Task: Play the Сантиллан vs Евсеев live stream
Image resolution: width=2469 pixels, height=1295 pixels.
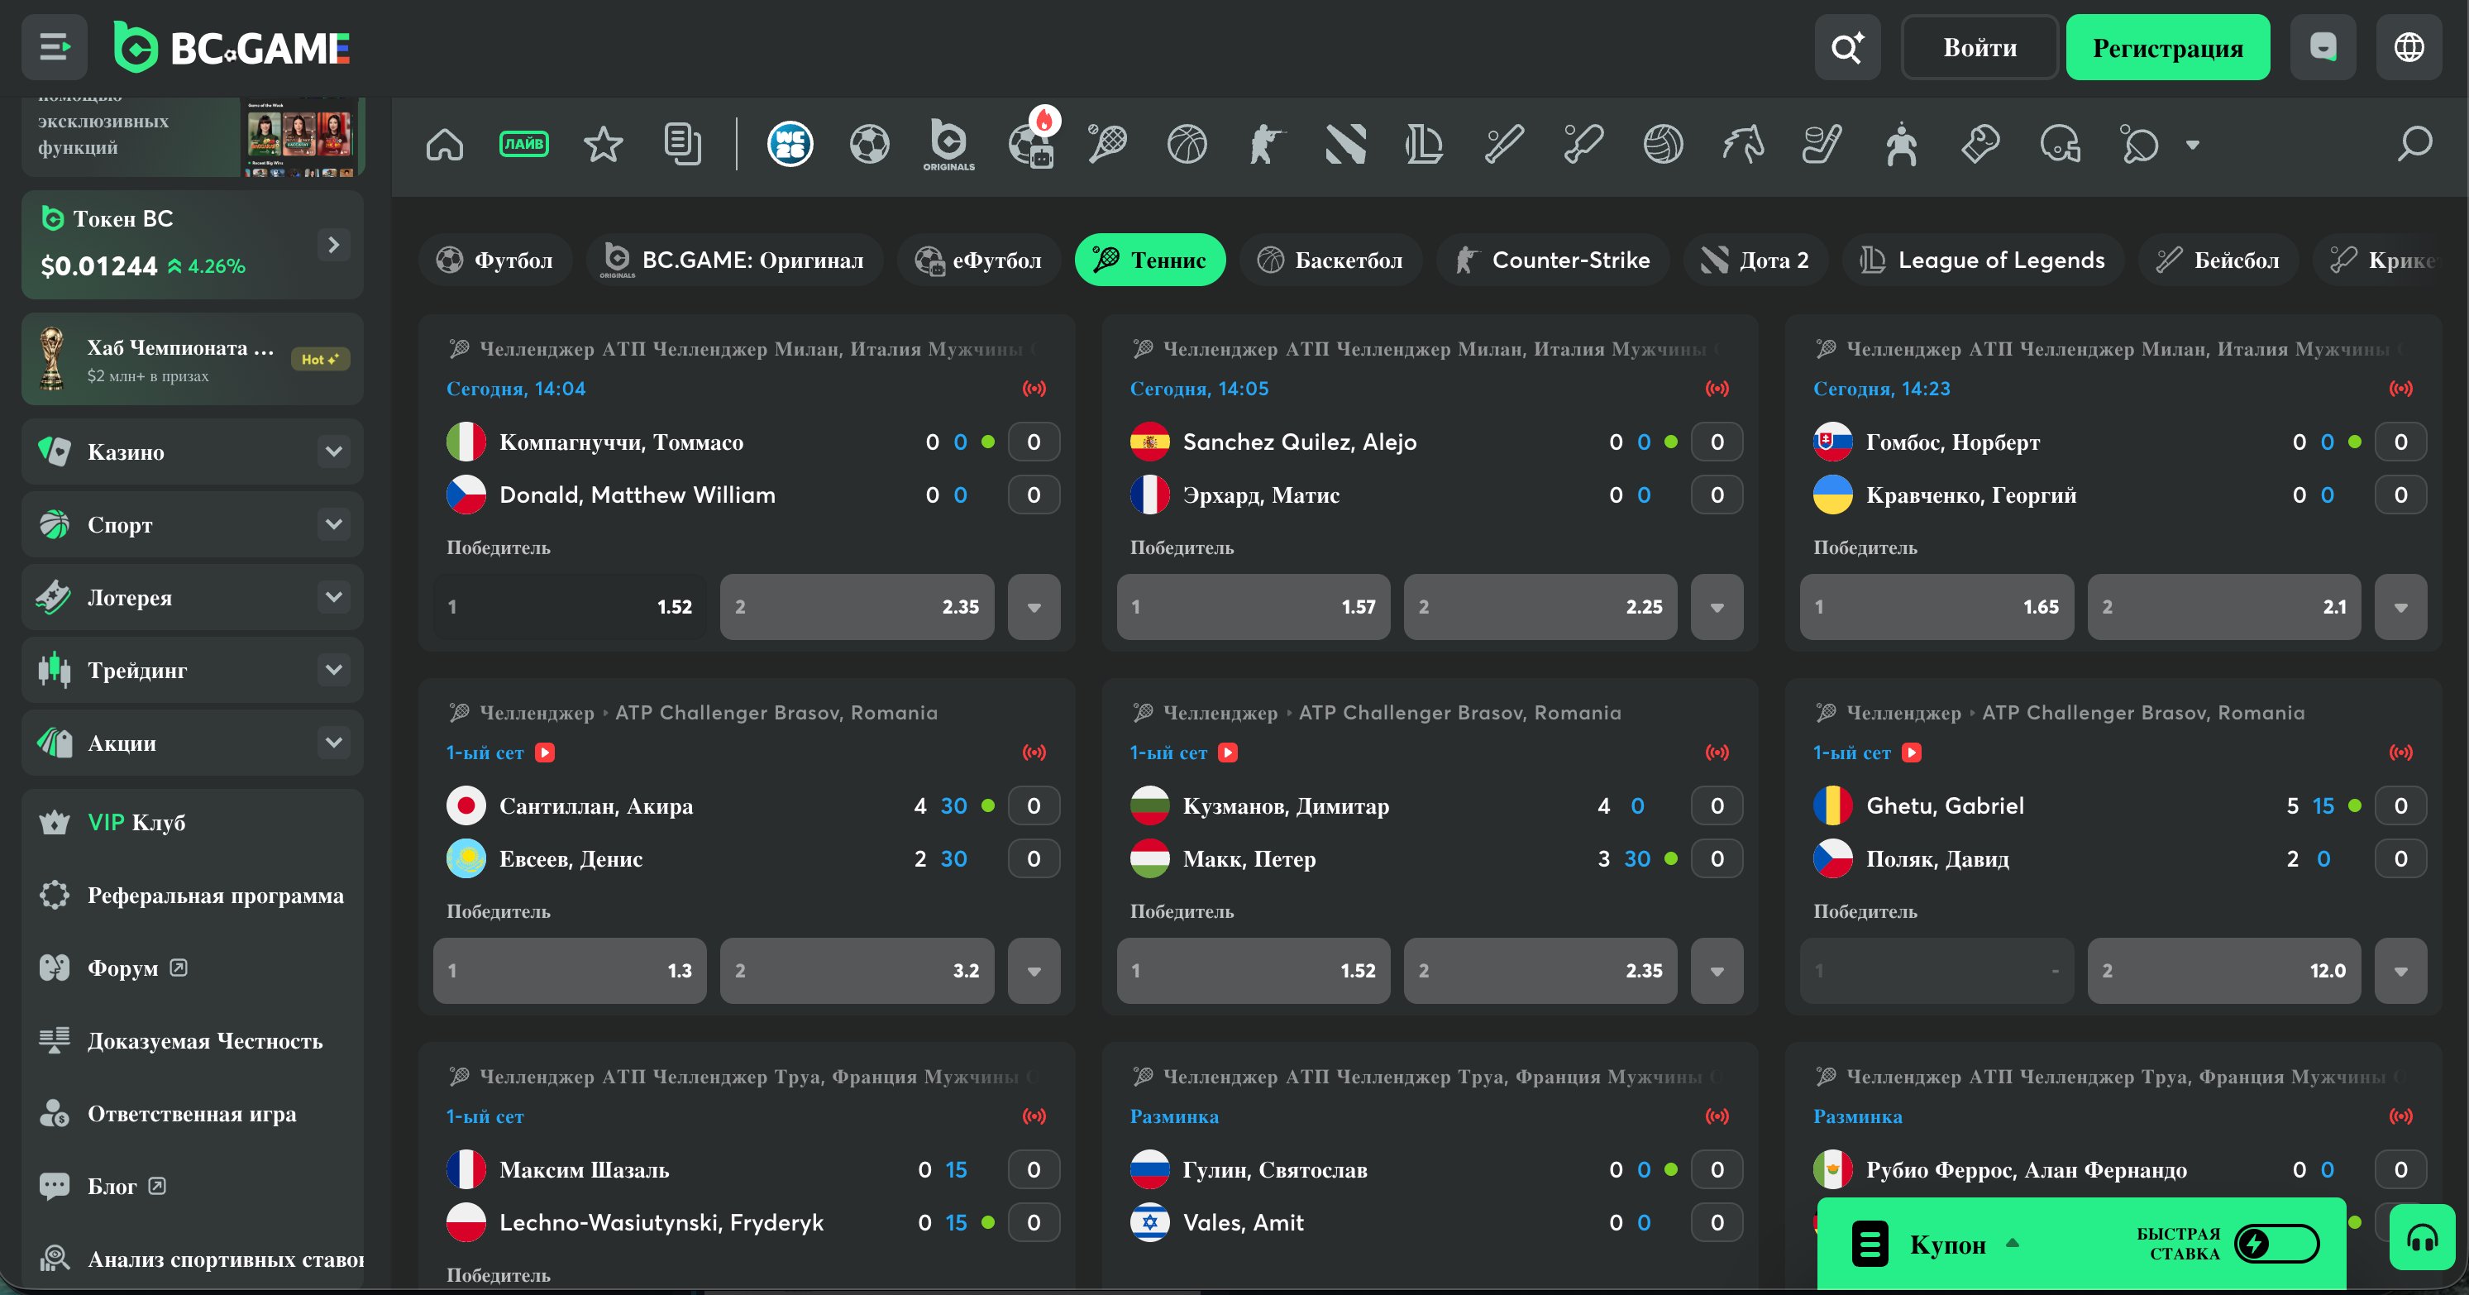Action: pos(544,753)
